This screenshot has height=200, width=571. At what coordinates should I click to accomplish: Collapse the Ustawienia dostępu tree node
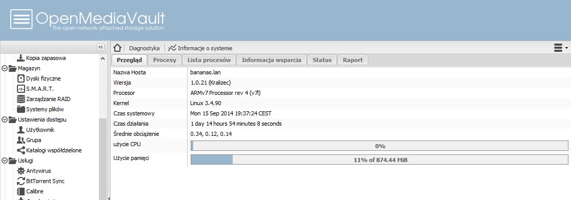(x=5, y=119)
